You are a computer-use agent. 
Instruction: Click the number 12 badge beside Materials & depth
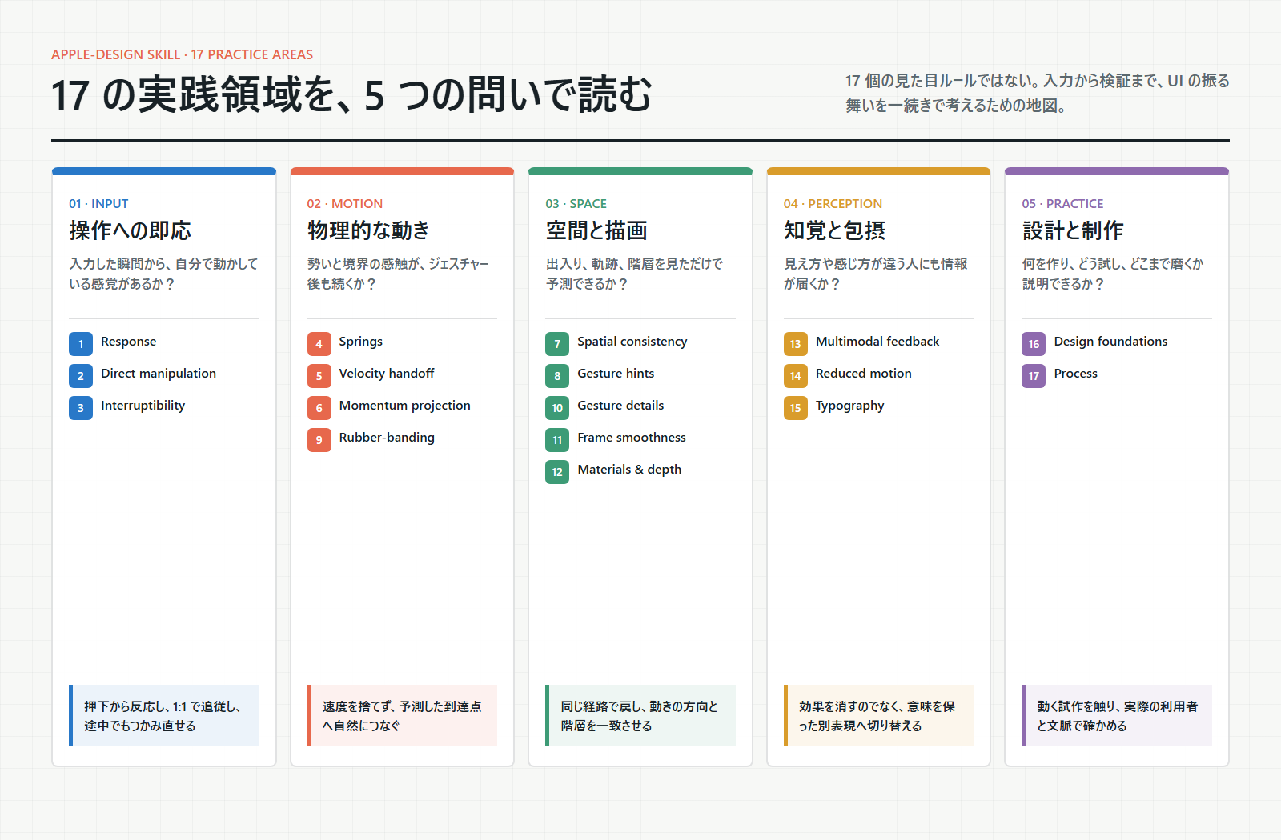(x=557, y=472)
